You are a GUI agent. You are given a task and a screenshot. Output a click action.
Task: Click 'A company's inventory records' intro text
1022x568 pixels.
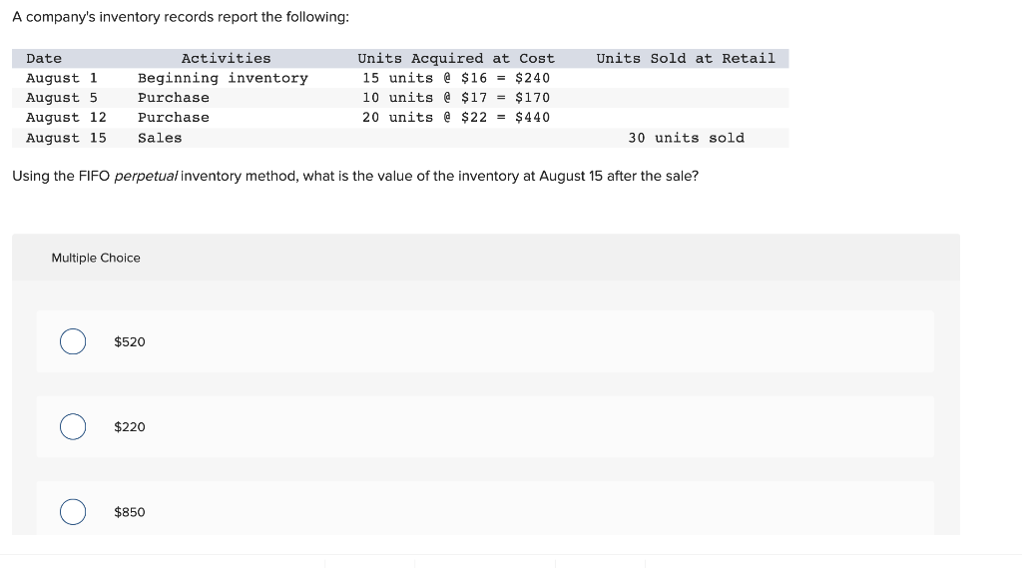tap(181, 17)
